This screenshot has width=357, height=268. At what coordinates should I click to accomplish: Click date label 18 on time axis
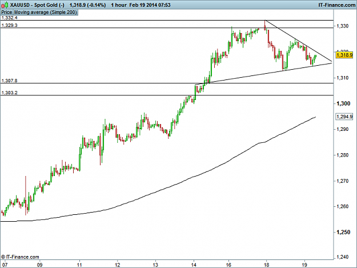click(x=266, y=265)
